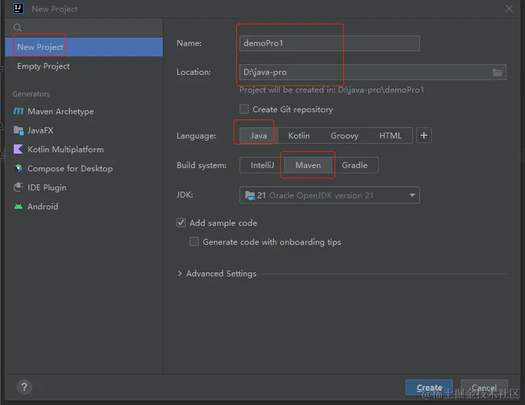
Task: Click the Advanced Settings label
Action: click(221, 274)
